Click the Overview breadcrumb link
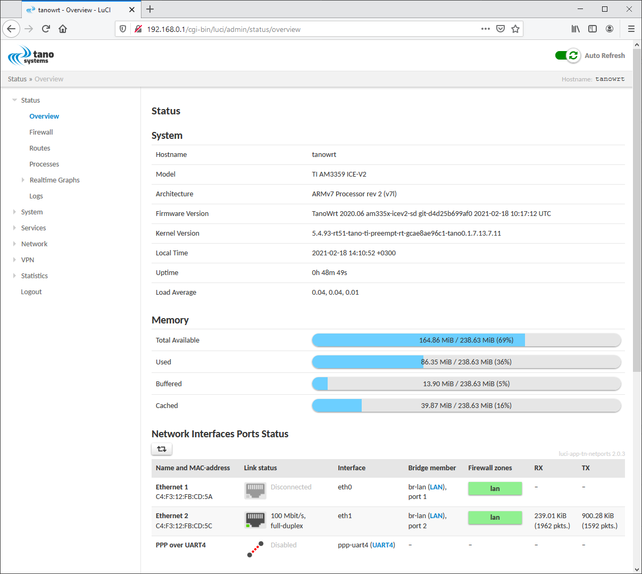The height and width of the screenshot is (574, 642). click(49, 79)
